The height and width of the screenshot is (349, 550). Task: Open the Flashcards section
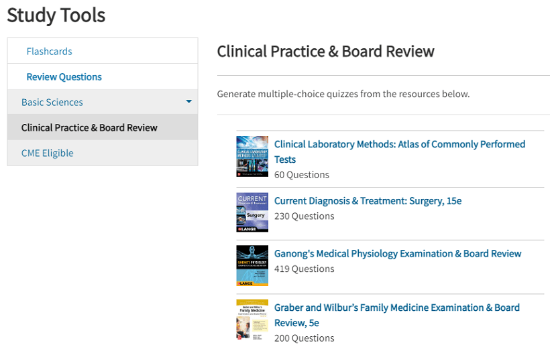(x=49, y=52)
